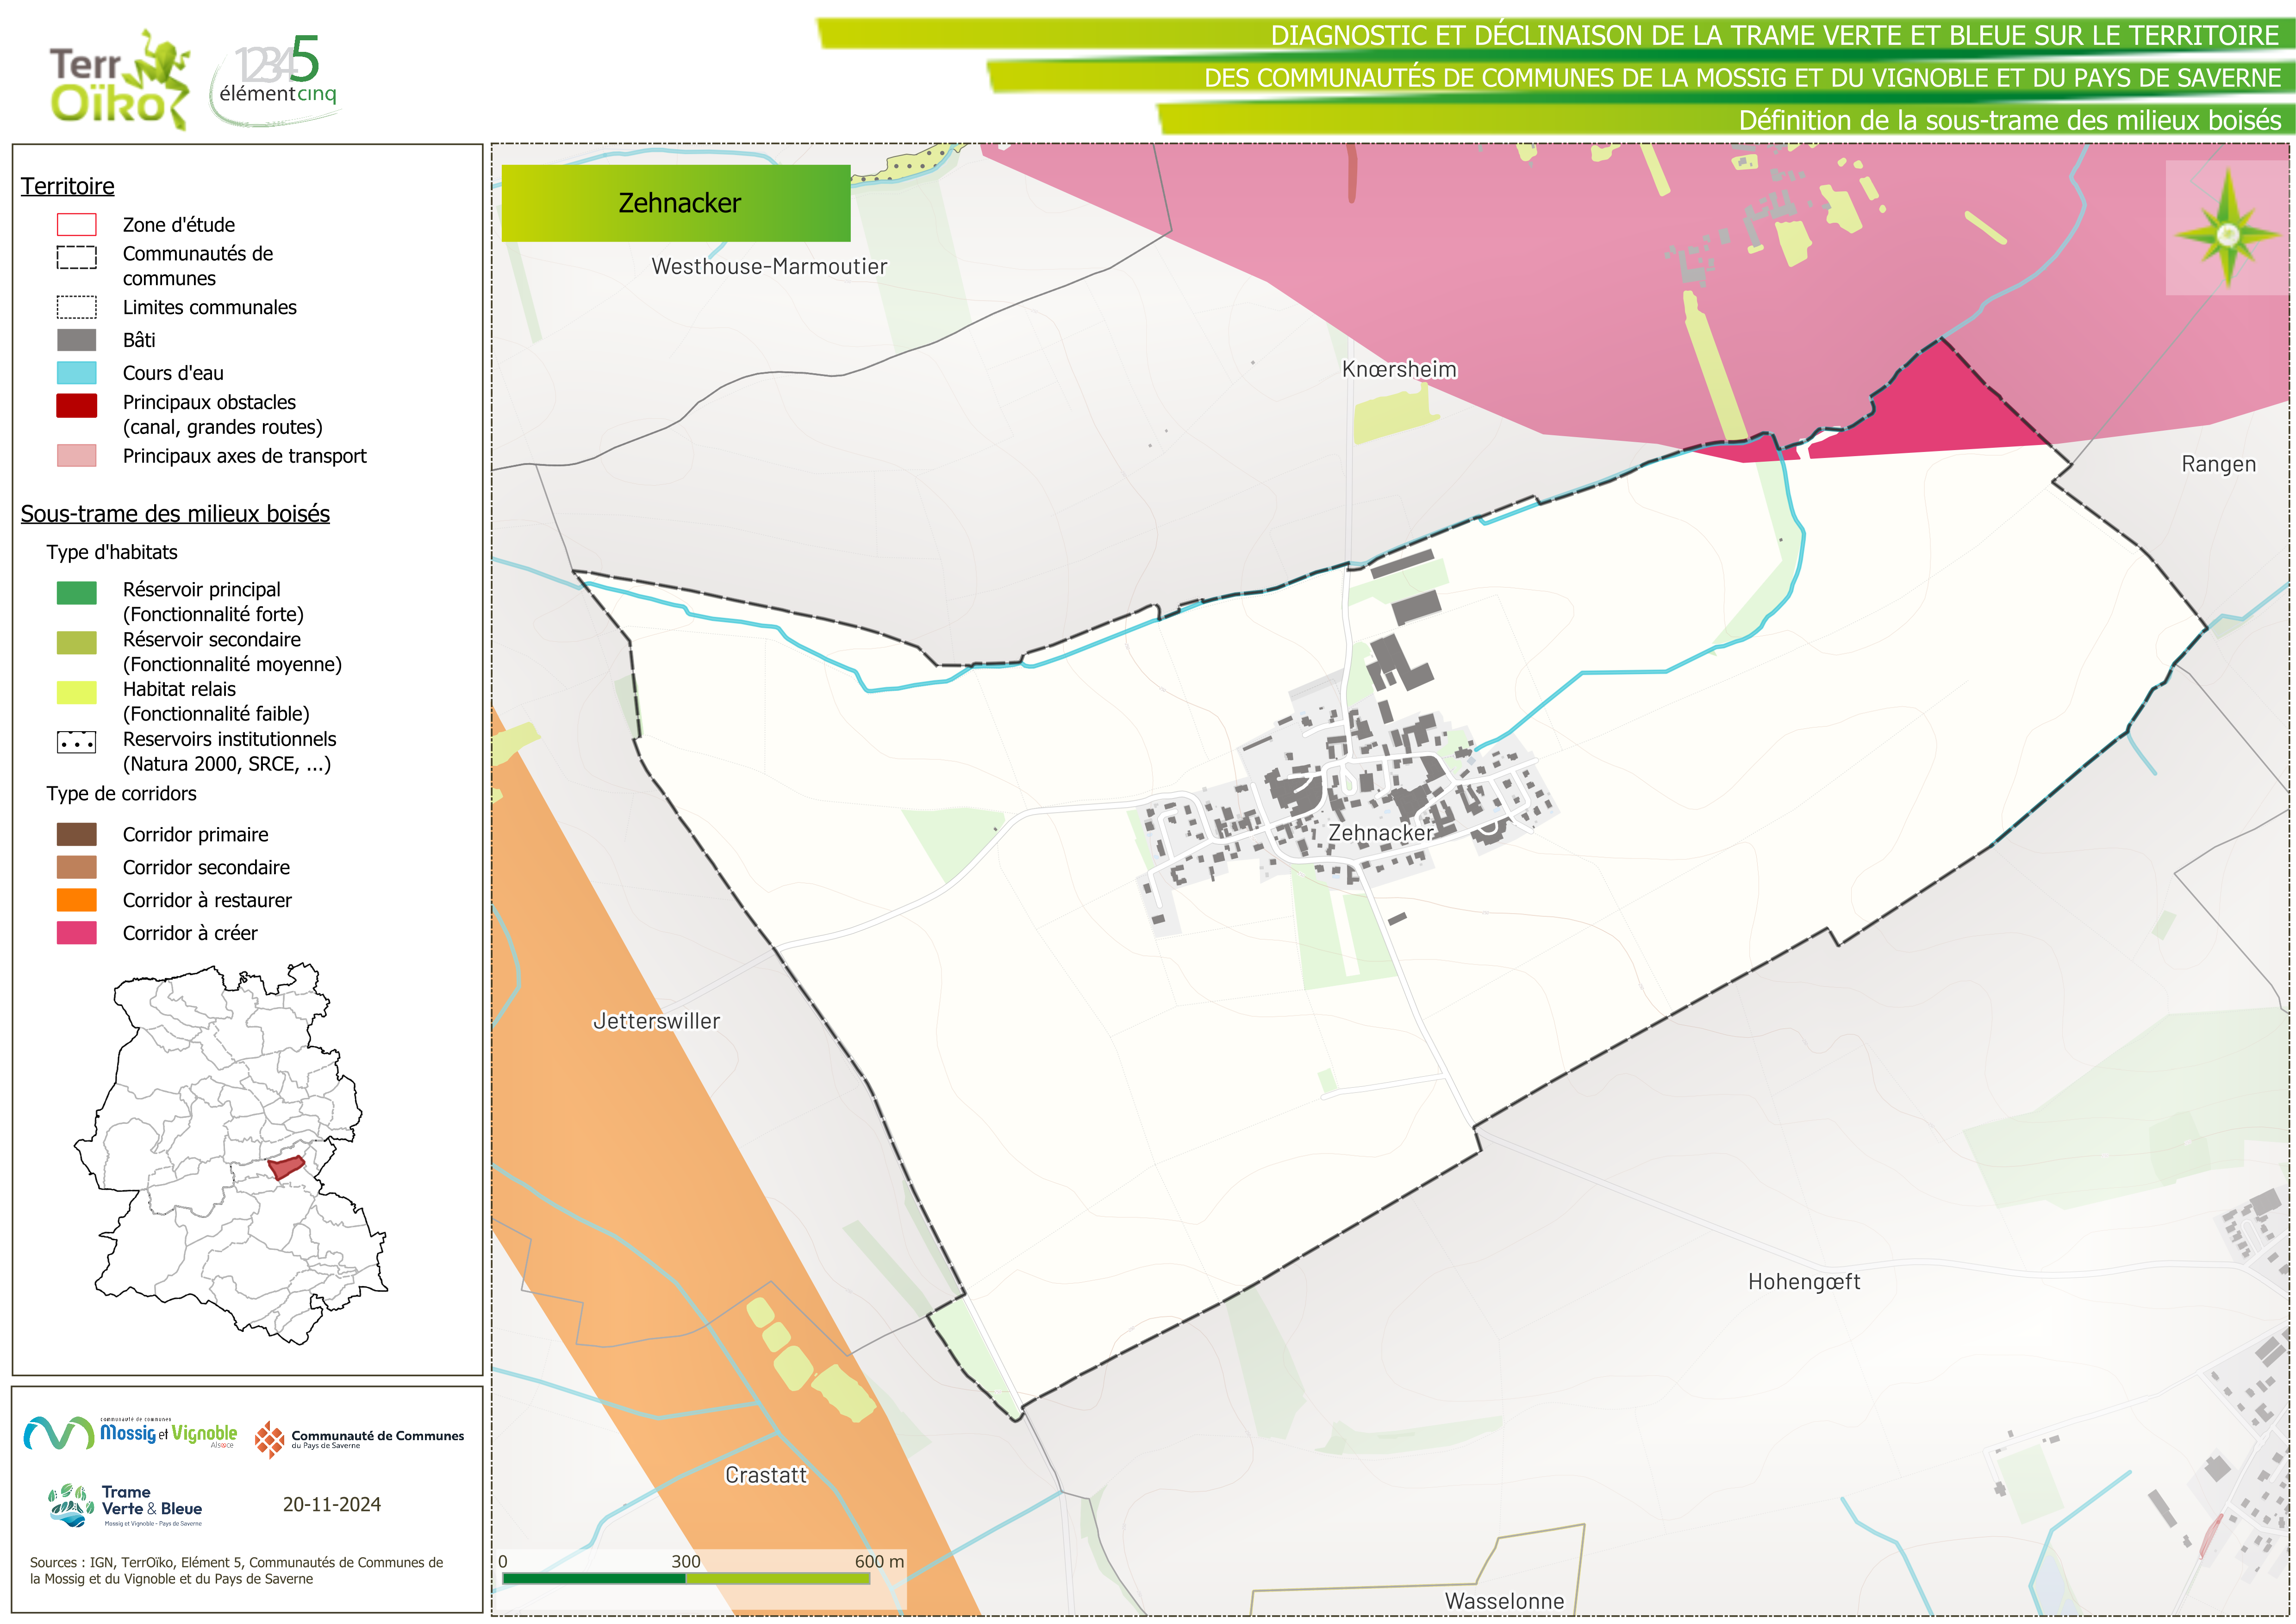Click the Réservoir principal green swatch
The height and width of the screenshot is (1624, 2296).
(77, 592)
